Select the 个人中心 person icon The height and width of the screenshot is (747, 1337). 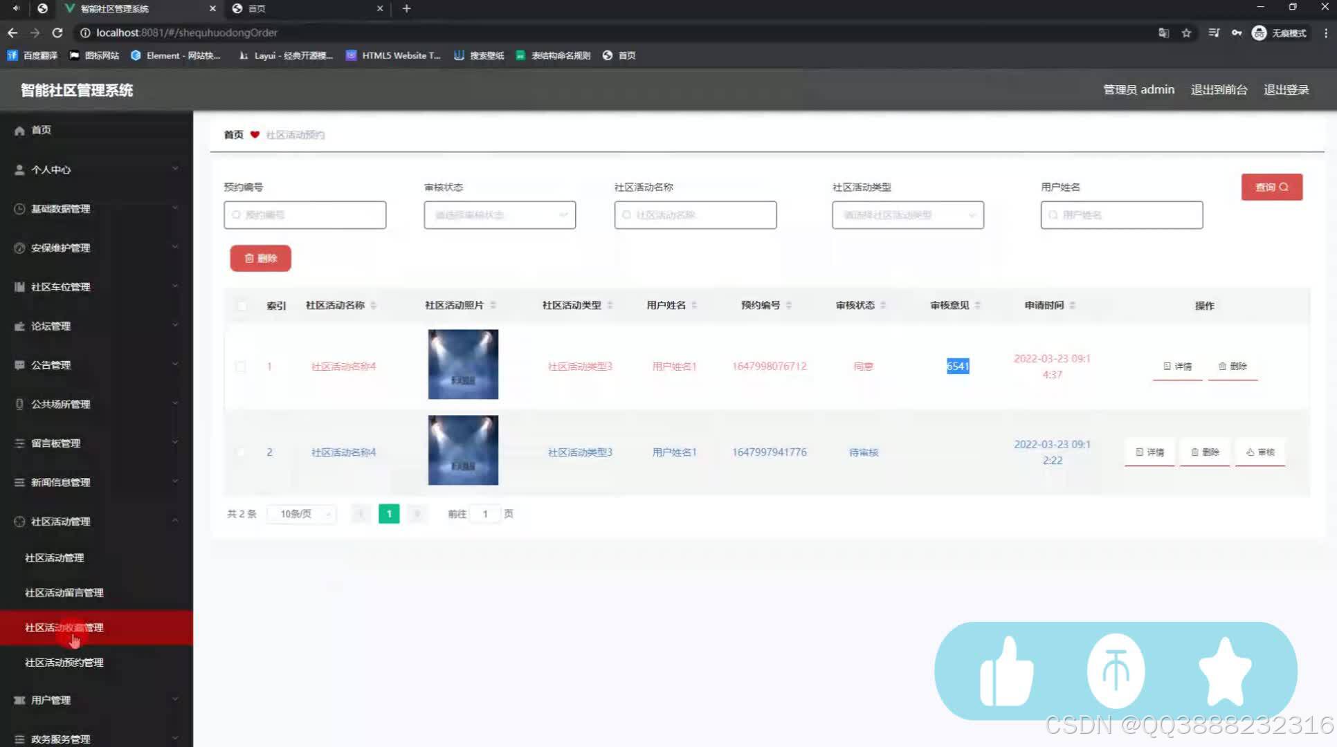(x=19, y=169)
